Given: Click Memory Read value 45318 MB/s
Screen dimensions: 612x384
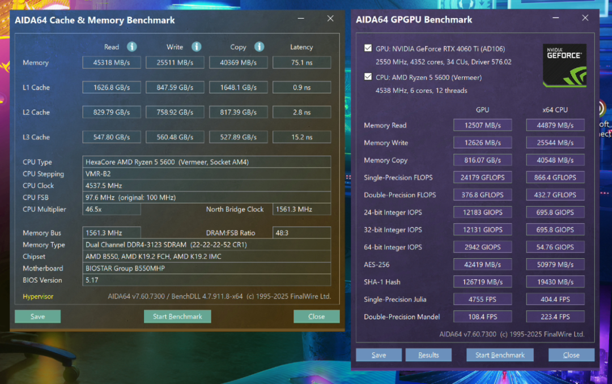Looking at the screenshot, I should pos(112,62).
